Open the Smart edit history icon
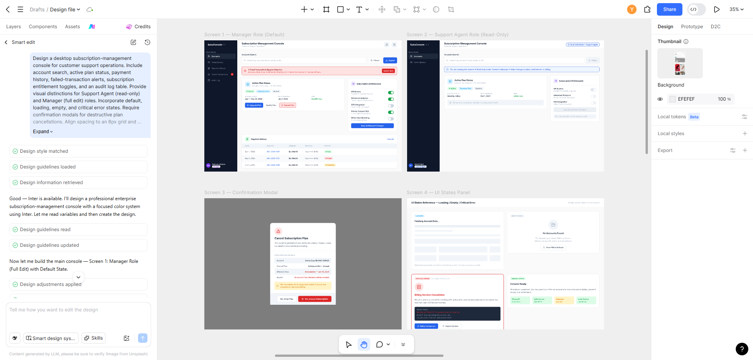Image resolution: width=753 pixels, height=360 pixels. tap(147, 42)
